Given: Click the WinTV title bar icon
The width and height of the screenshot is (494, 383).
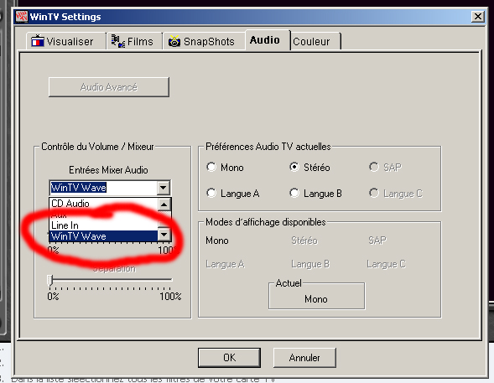Looking at the screenshot, I should coord(22,17).
